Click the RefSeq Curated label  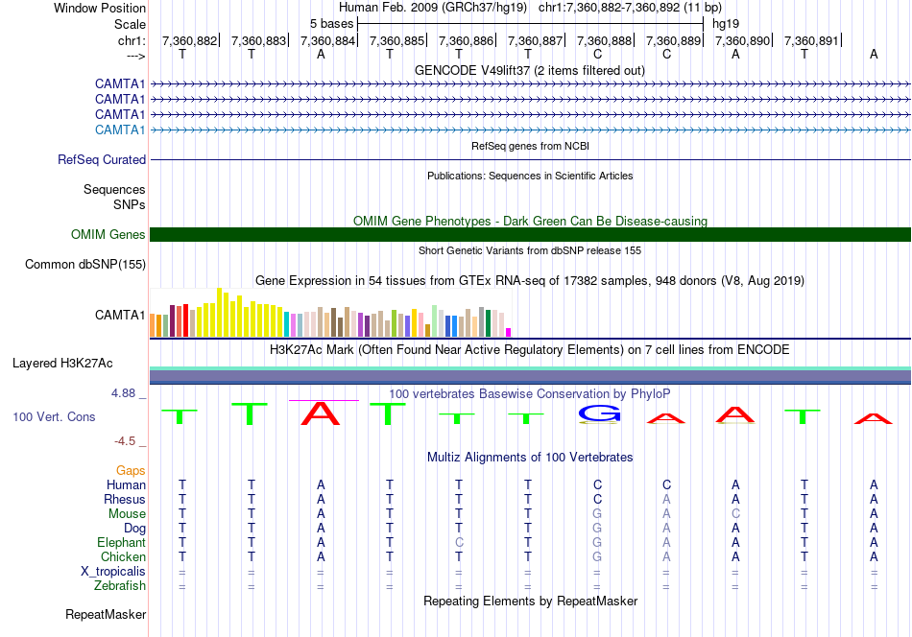(x=101, y=159)
